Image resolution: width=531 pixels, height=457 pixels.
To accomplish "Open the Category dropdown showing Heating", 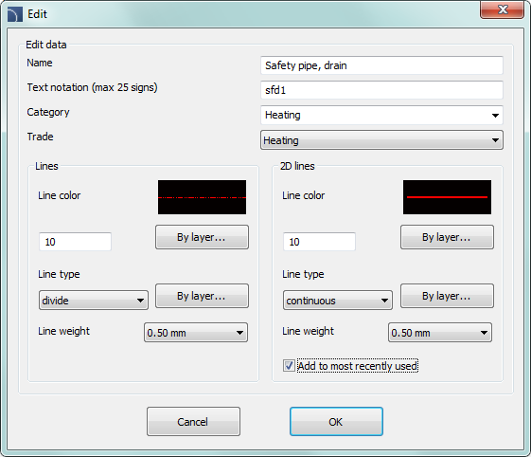I will (x=381, y=115).
